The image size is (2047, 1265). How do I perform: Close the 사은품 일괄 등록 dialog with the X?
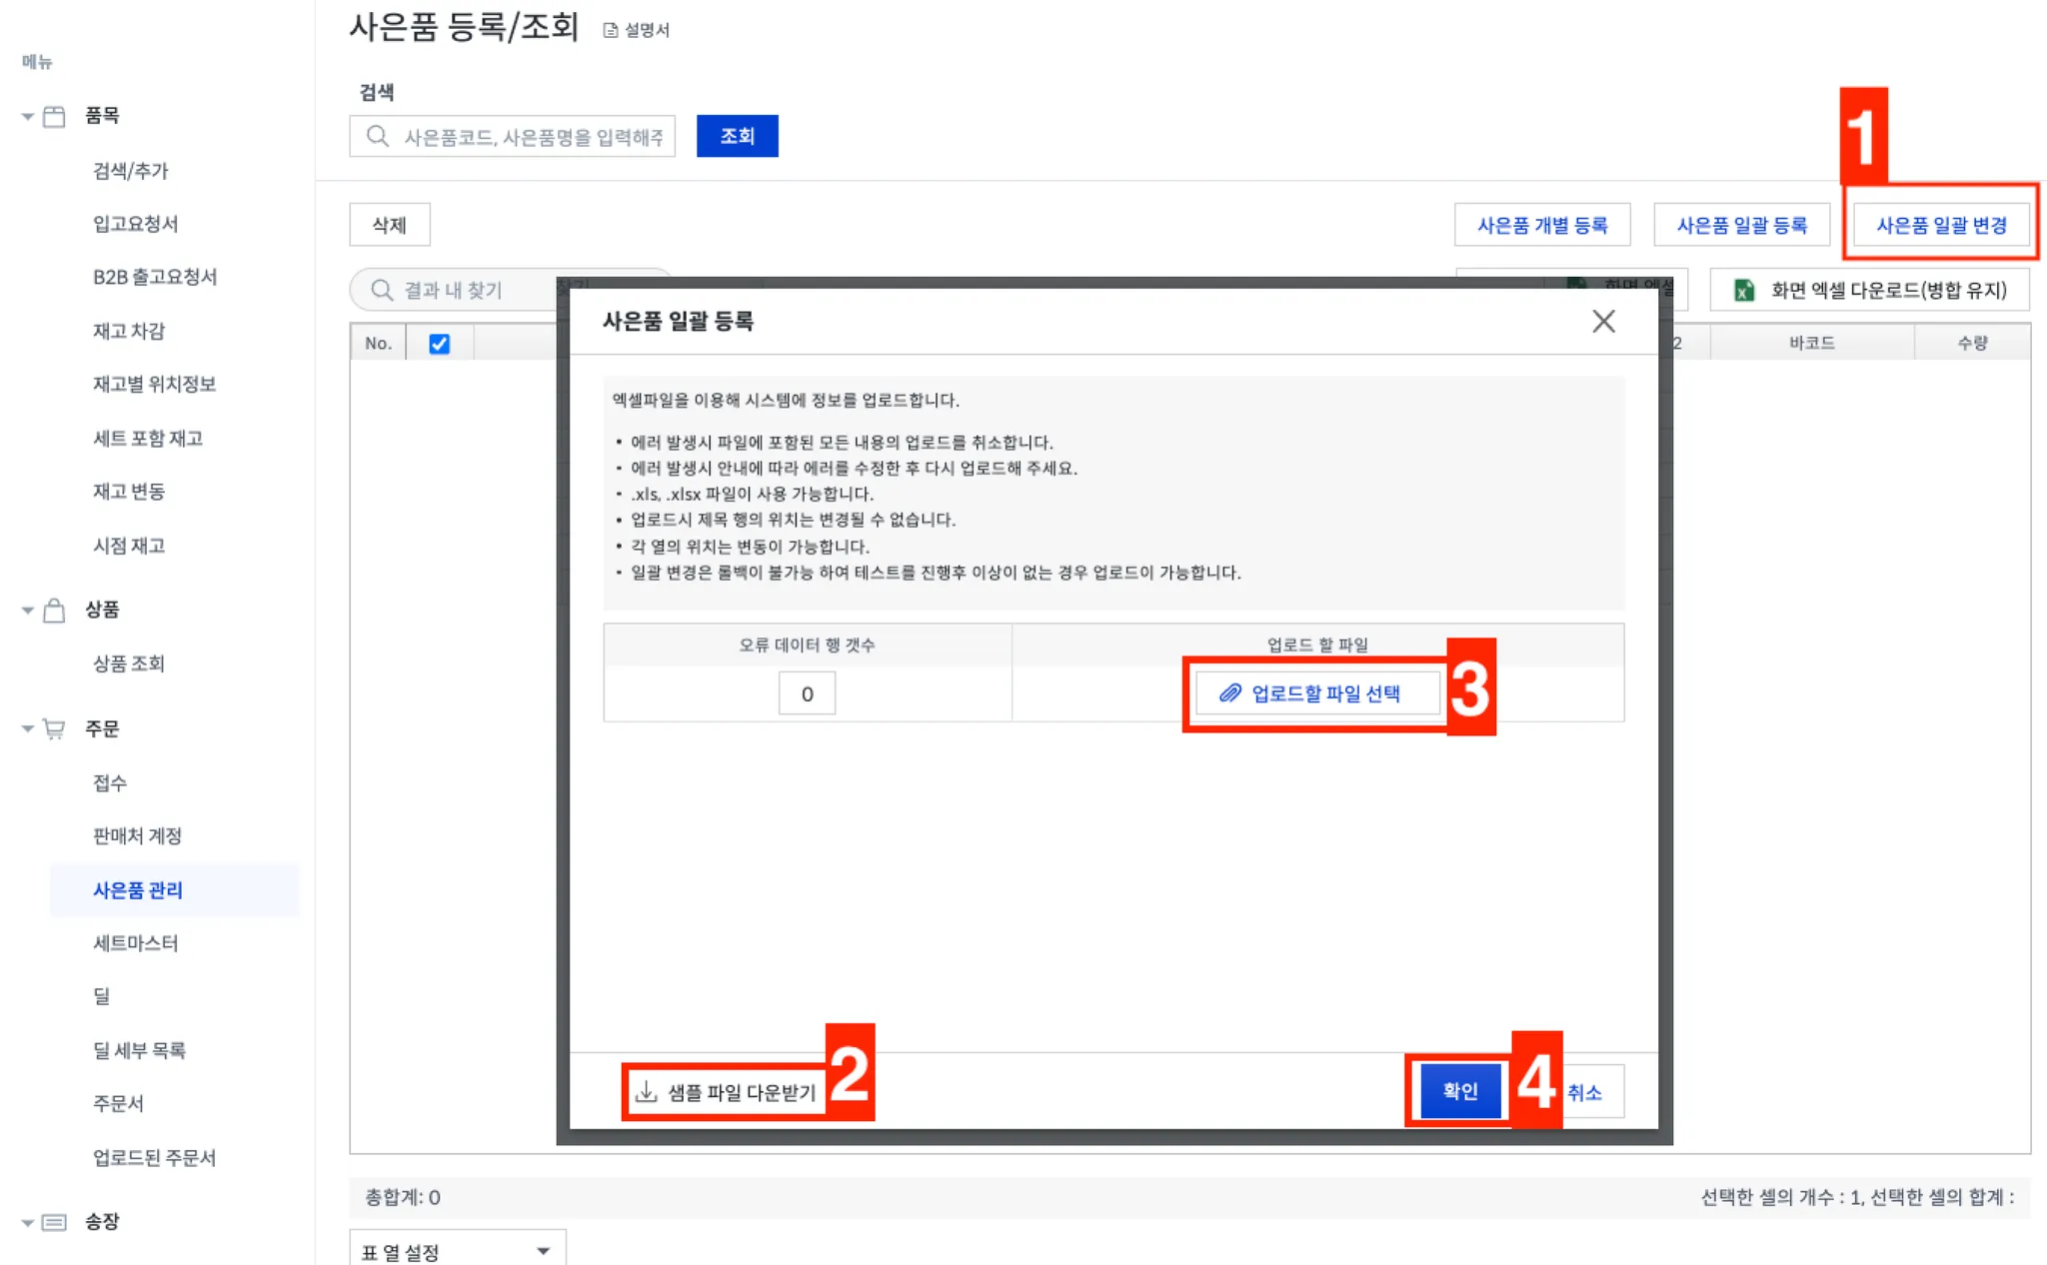(1603, 322)
